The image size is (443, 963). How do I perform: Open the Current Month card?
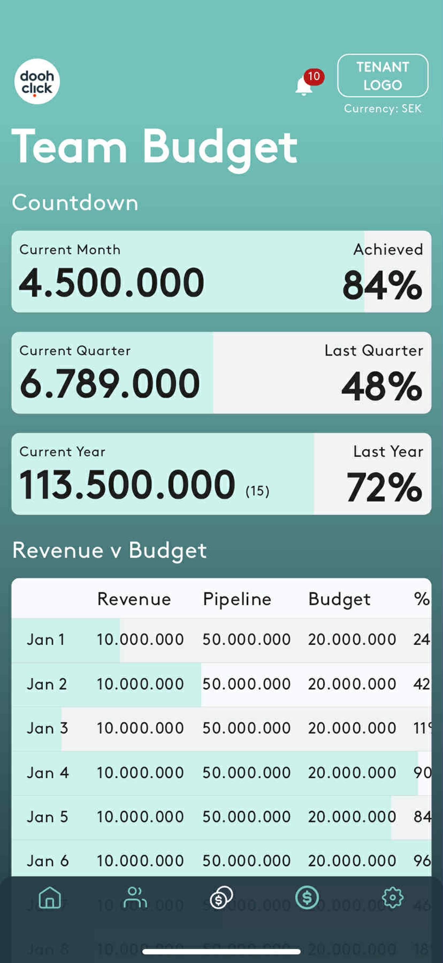click(x=221, y=271)
